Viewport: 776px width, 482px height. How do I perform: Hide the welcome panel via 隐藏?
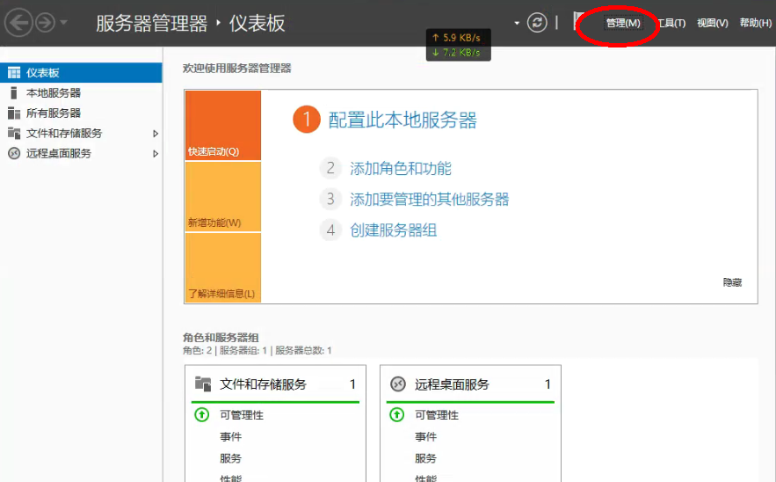732,282
